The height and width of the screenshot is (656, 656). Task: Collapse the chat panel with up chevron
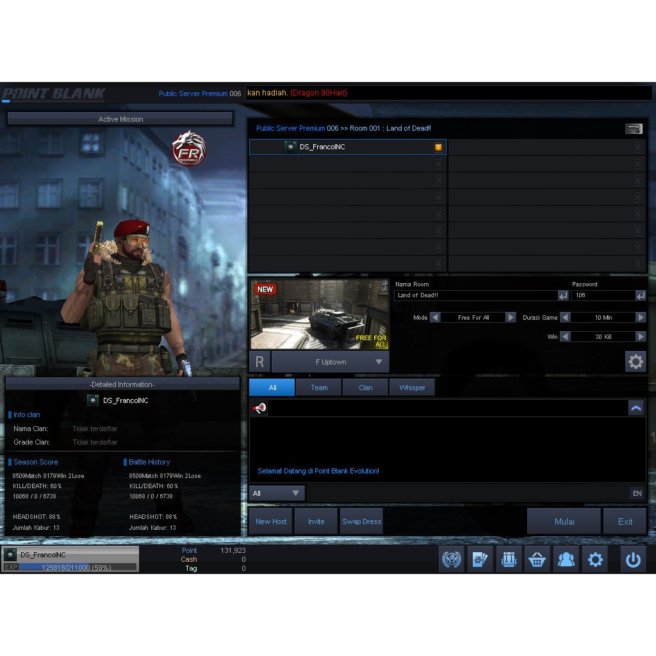[x=636, y=408]
